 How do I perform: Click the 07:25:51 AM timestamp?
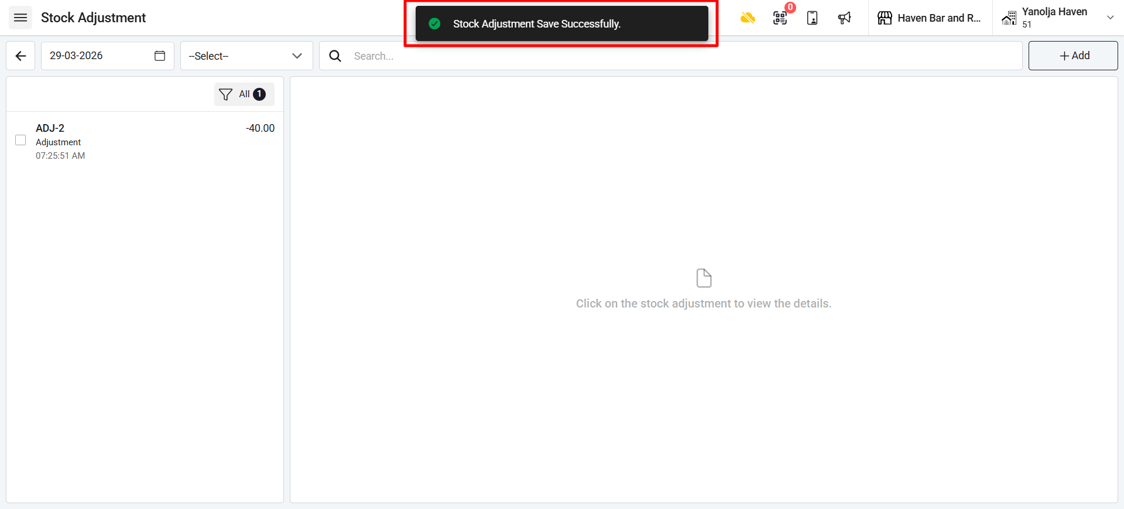60,156
